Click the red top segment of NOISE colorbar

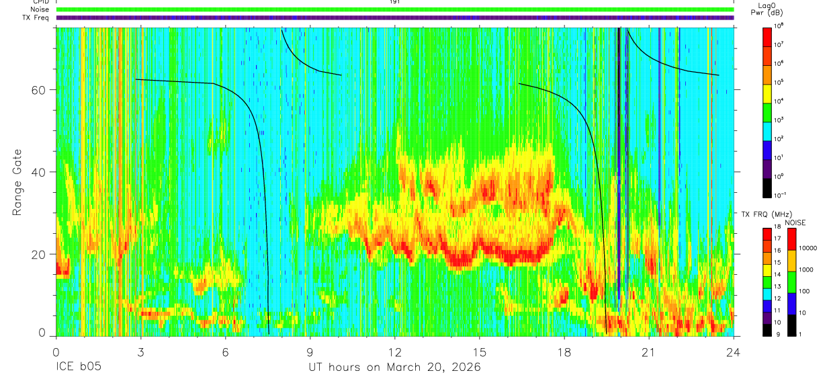[792, 239]
